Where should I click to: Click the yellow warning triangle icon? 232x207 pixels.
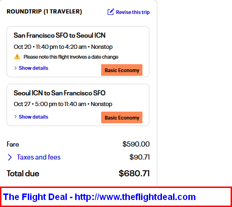tap(17, 57)
